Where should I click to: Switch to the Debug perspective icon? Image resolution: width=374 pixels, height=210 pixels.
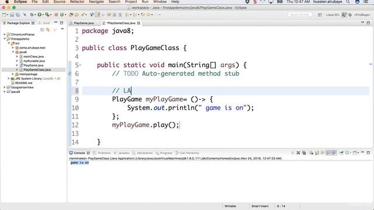tap(350, 15)
